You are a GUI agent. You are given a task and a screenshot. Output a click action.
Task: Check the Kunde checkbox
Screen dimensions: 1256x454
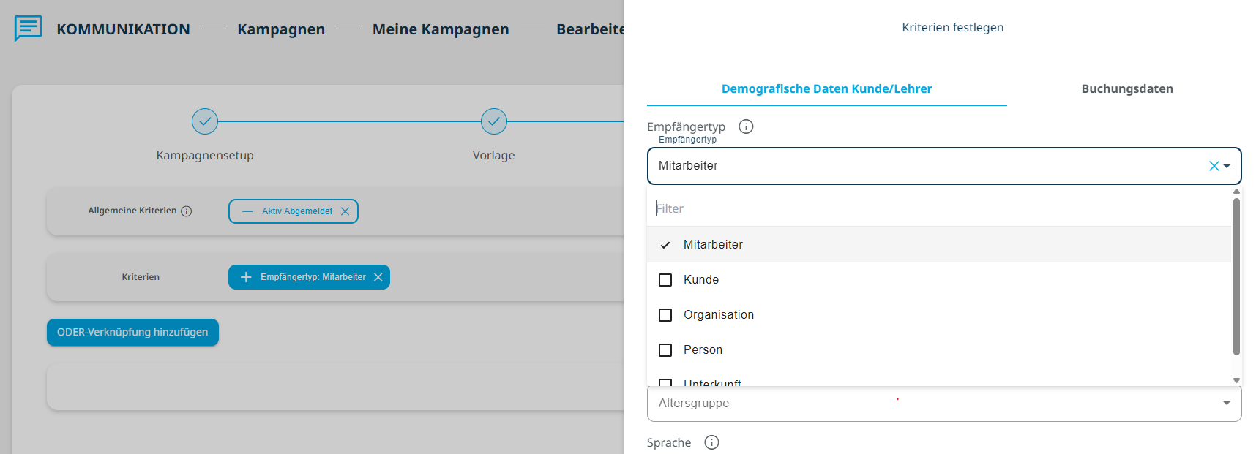point(665,280)
